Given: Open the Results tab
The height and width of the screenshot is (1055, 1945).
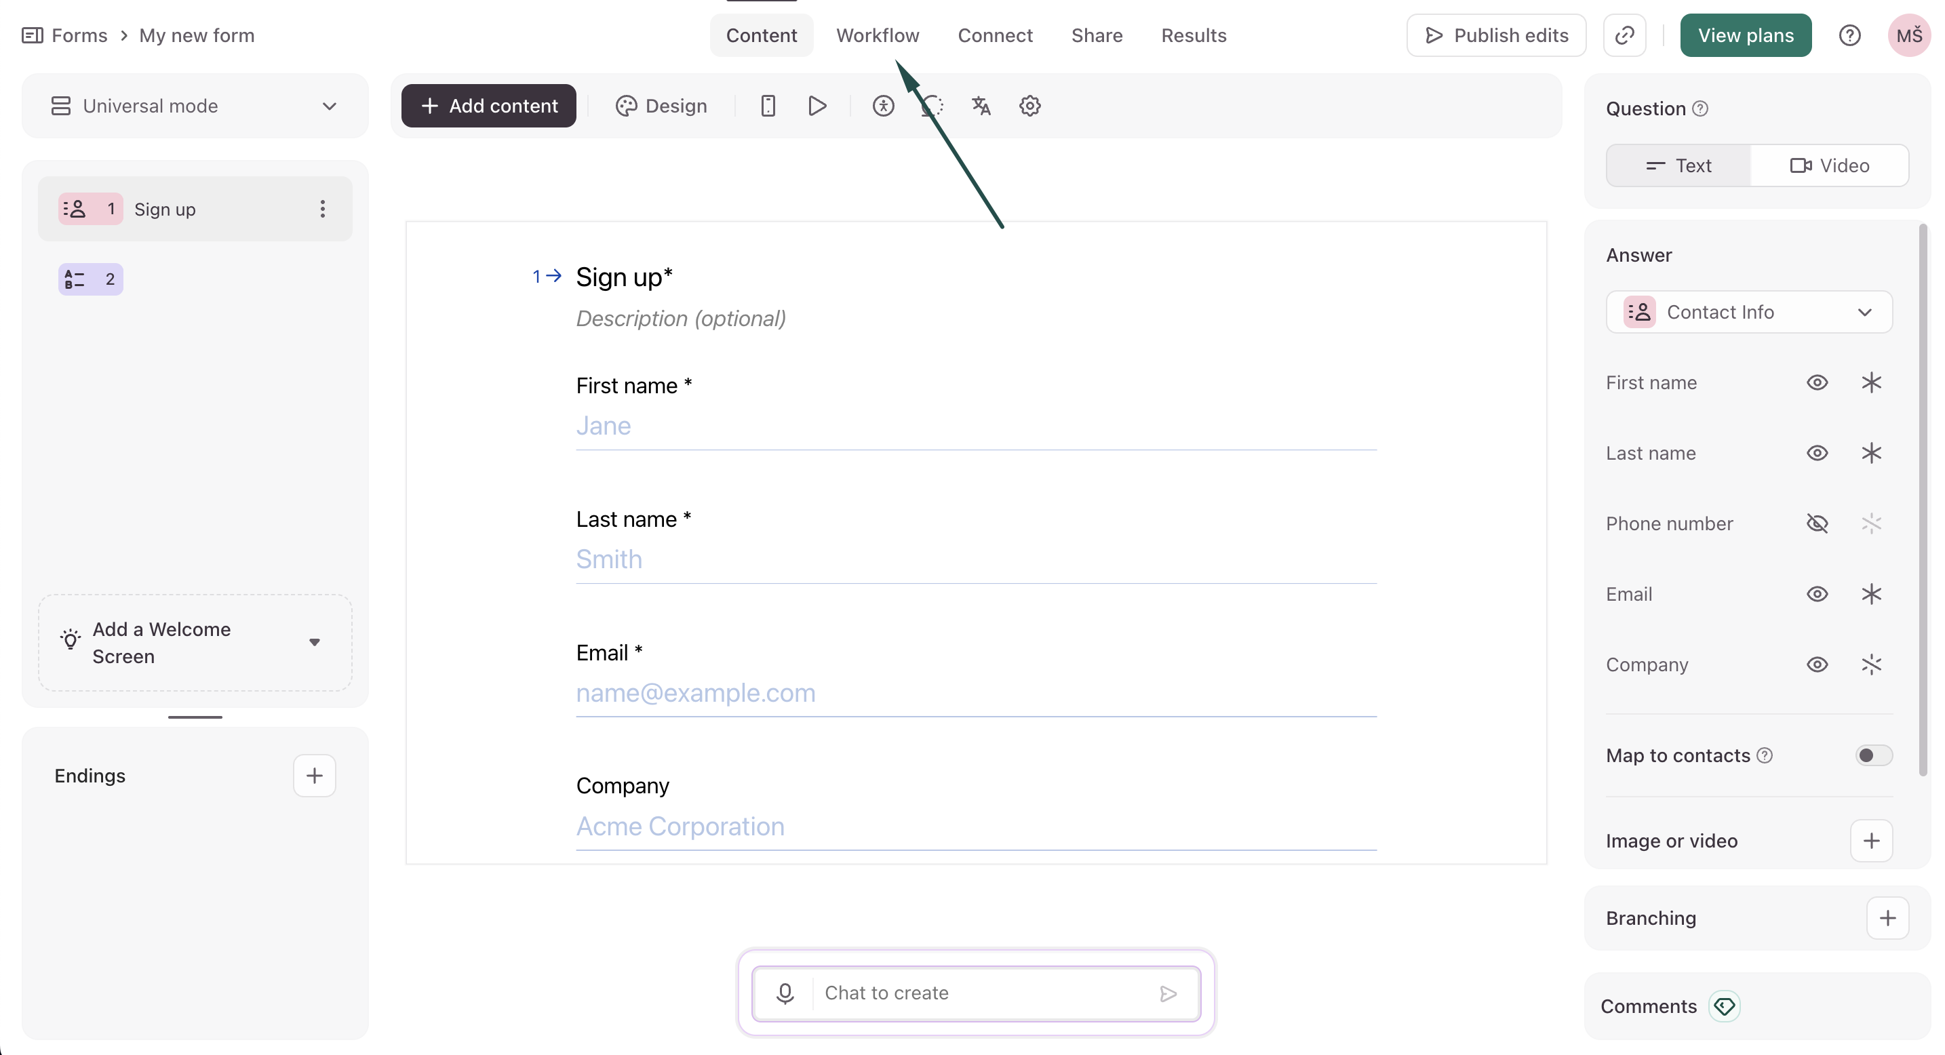Looking at the screenshot, I should click(x=1193, y=35).
